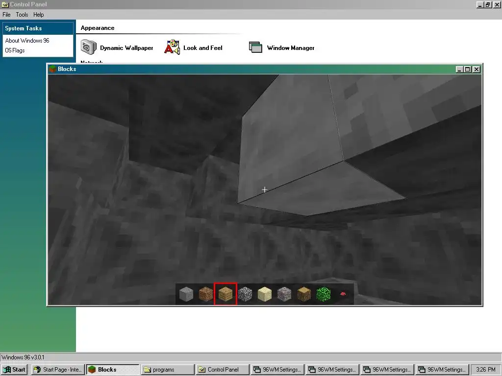
Task: Select the oak log block in the hotbar
Action: [304, 294]
